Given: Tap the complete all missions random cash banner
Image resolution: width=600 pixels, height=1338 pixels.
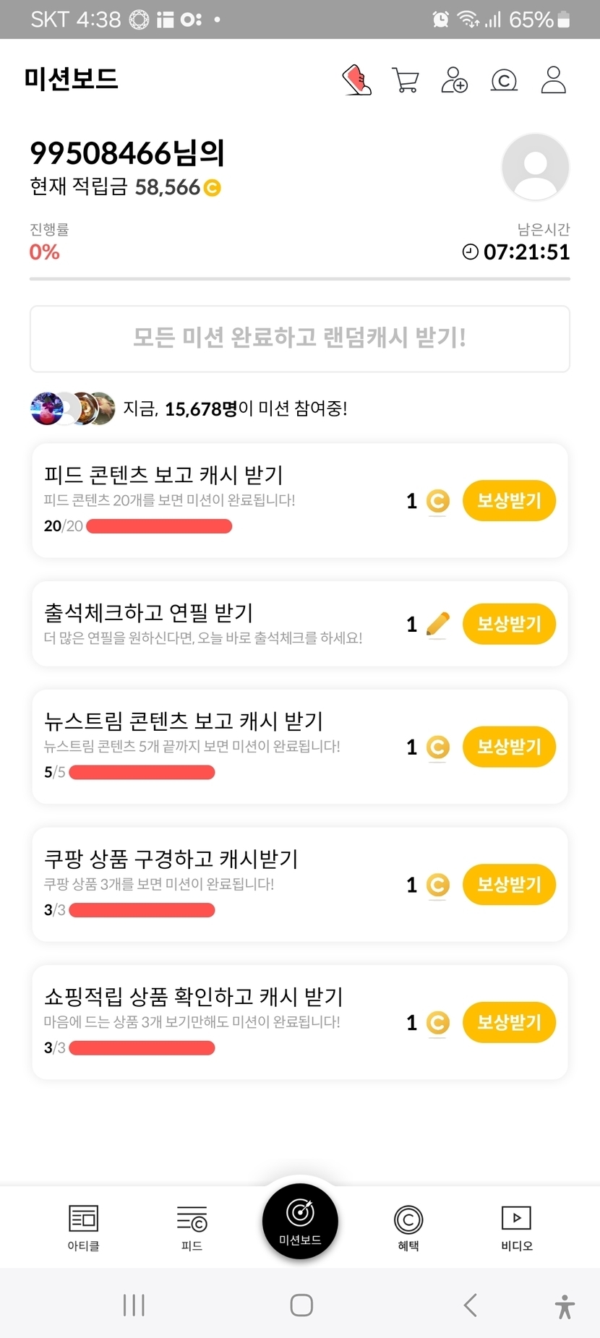Looking at the screenshot, I should pyautogui.click(x=300, y=338).
